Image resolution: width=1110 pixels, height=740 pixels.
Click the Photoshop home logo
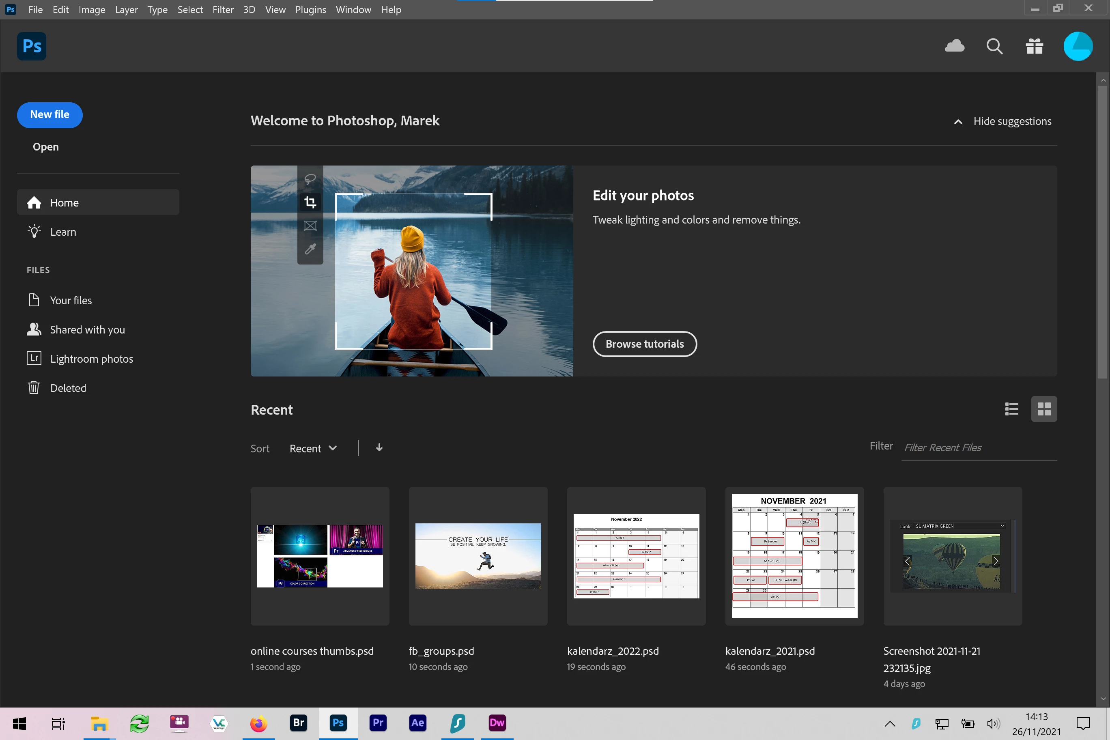coord(32,46)
